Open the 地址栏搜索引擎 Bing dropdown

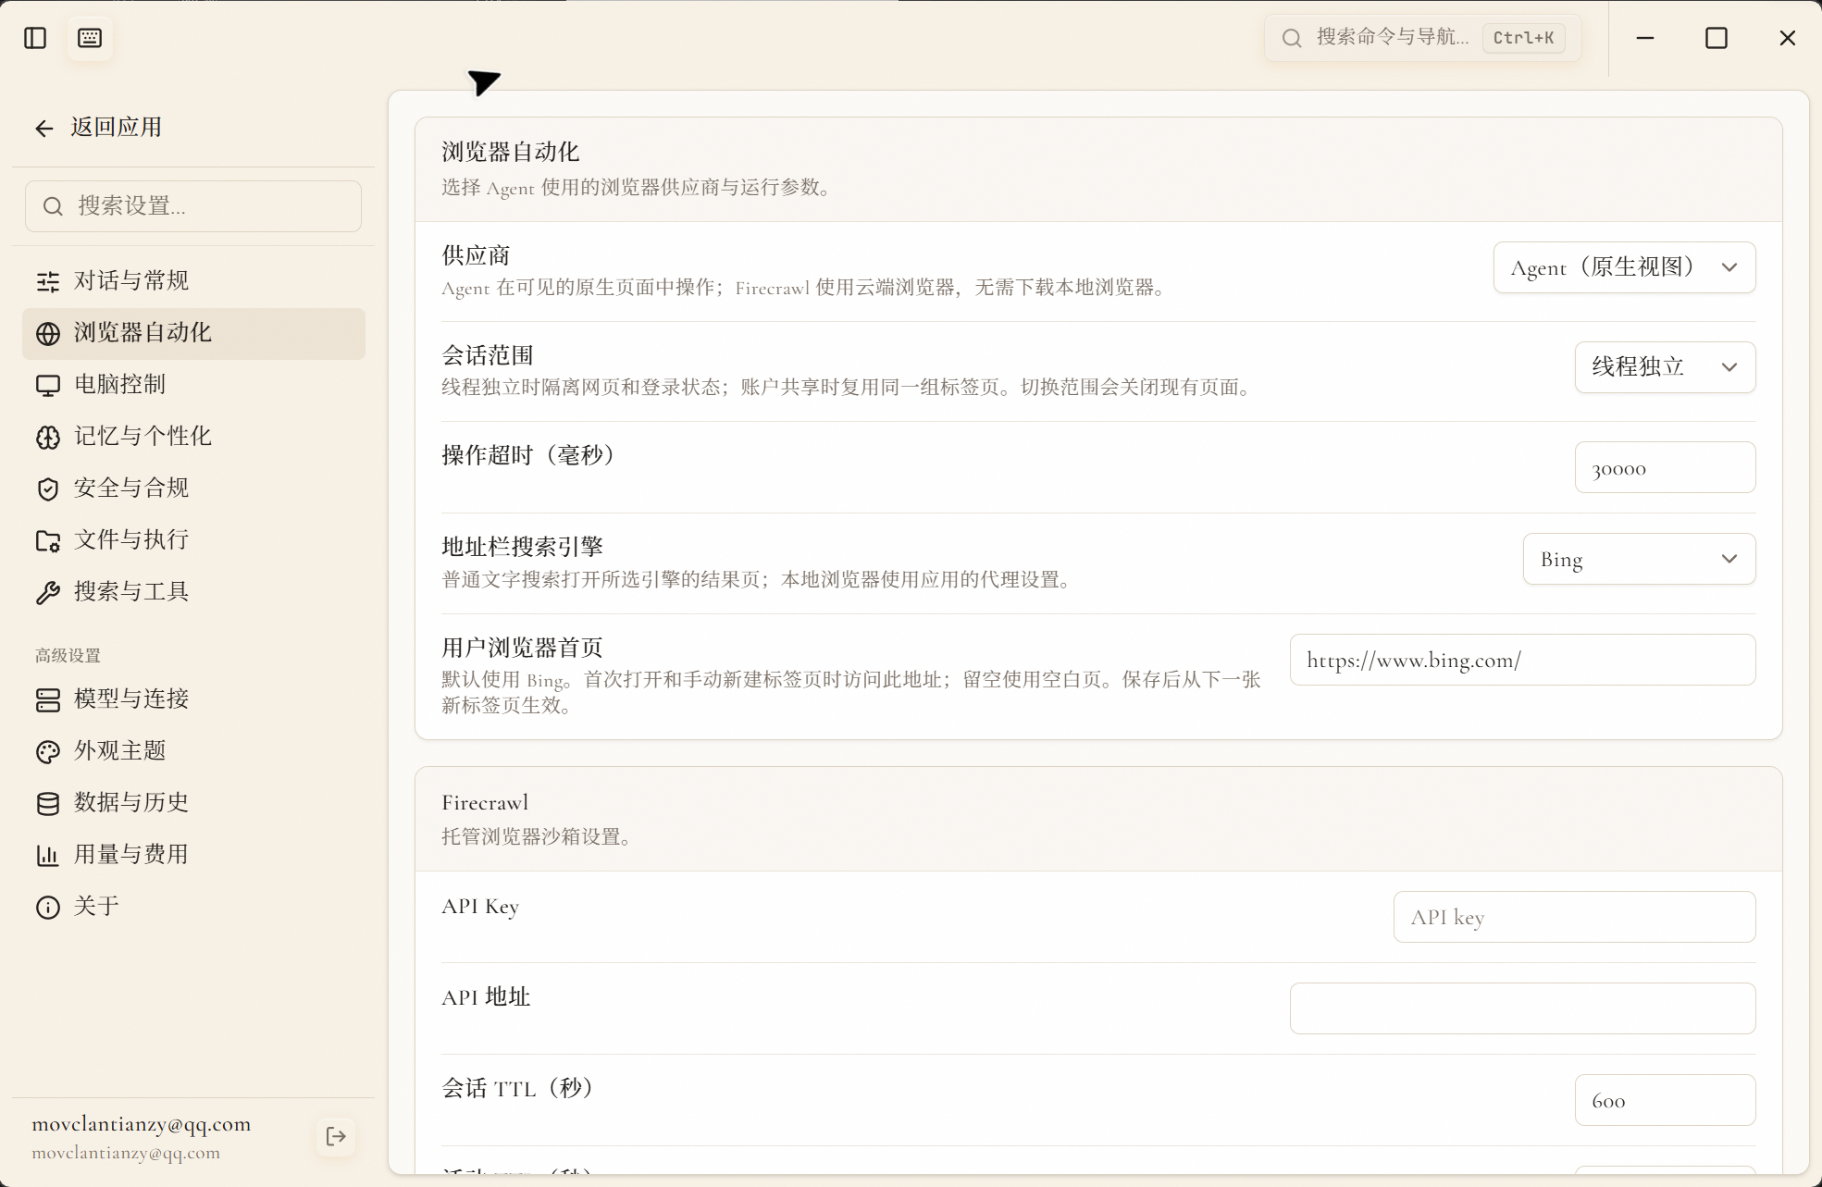coord(1639,559)
